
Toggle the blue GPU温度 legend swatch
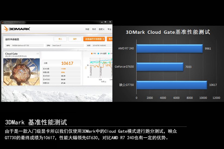click(x=98, y=53)
